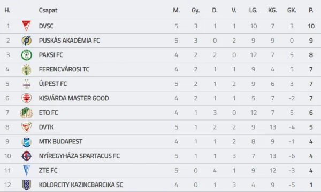Viewport: 321px width, 192px height.
Task: Open the DVSC team name link
Action: [46, 26]
